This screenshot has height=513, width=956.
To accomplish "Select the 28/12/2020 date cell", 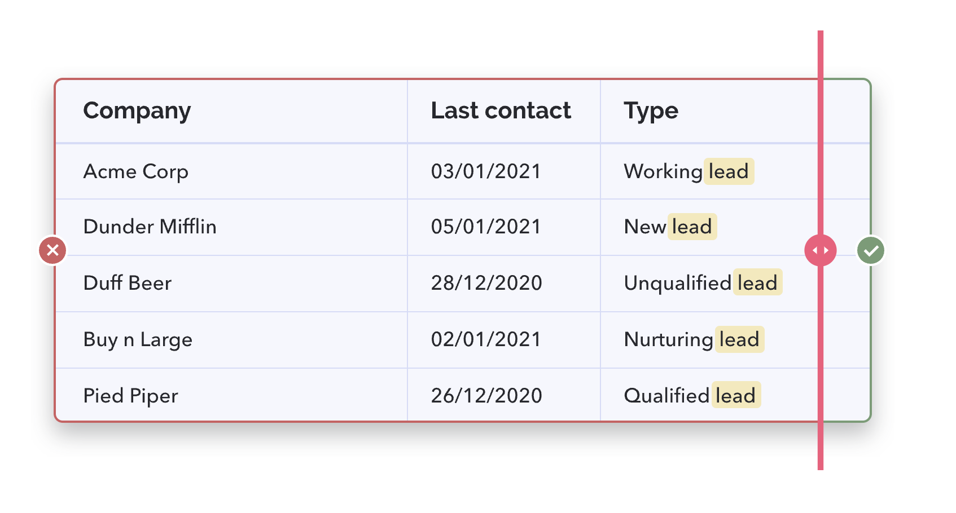I will (x=504, y=284).
